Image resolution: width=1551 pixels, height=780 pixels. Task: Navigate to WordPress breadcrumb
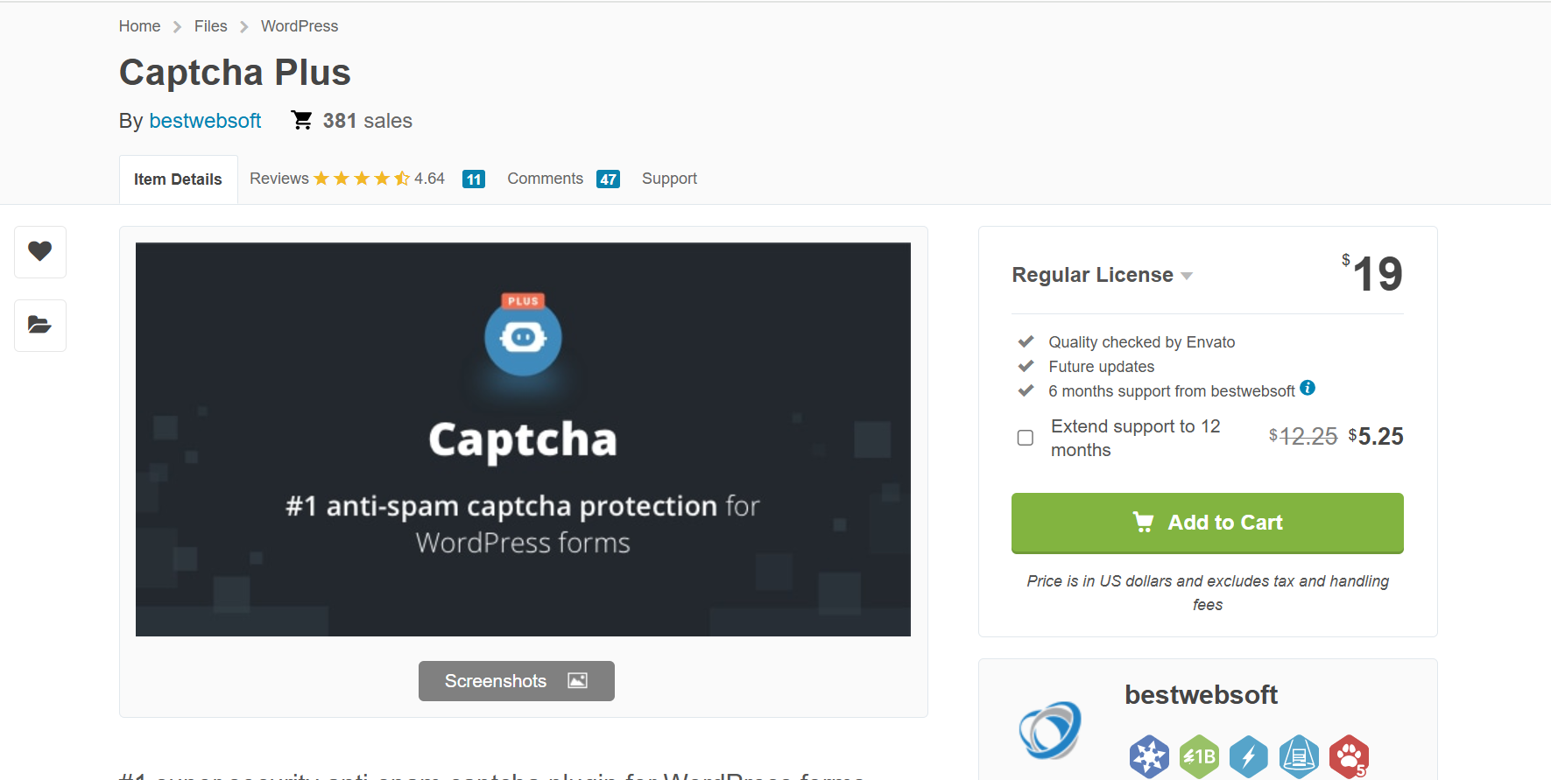pos(300,26)
